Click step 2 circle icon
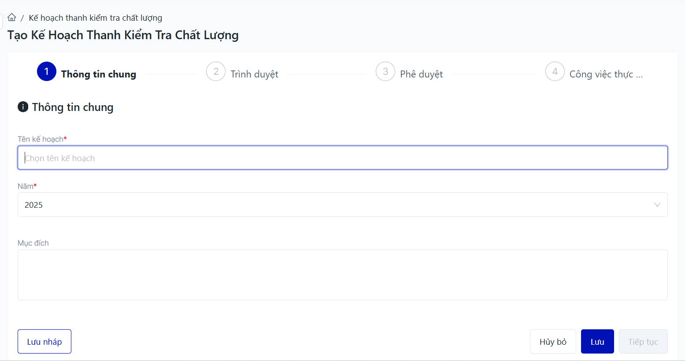This screenshot has height=361, width=685. pyautogui.click(x=216, y=71)
